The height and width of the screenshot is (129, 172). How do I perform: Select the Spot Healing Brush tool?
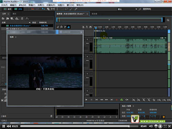coord(76,9)
